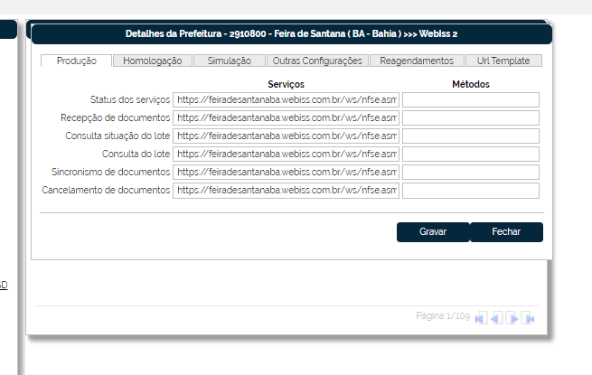The height and width of the screenshot is (375, 592).
Task: Click the Sincronismo de documentos label
Action: pos(110,173)
